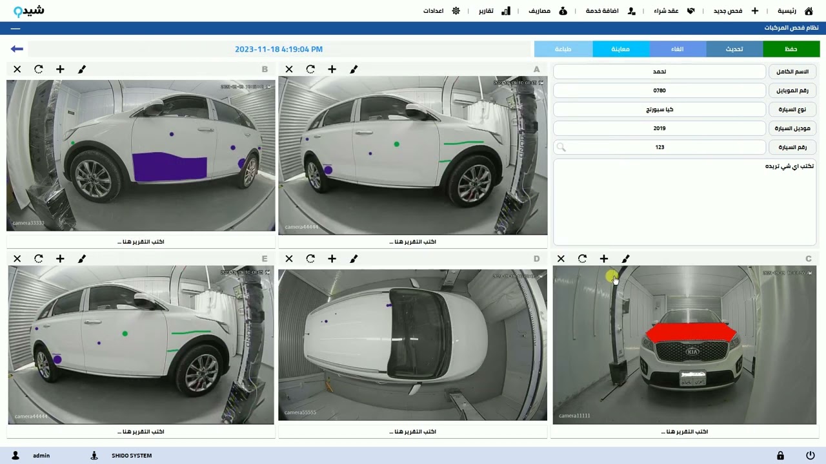The image size is (826, 464).
Task: Click report caption field under image B
Action: coord(141,242)
